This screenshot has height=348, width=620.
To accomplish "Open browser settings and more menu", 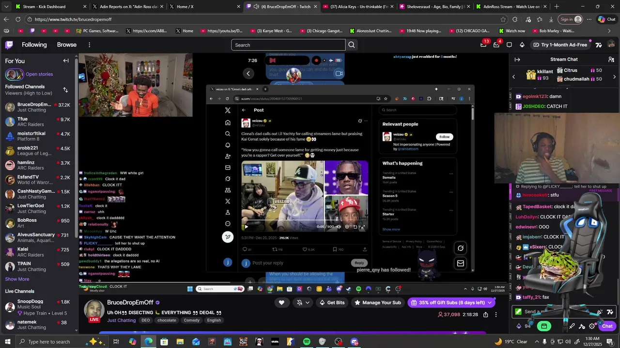I will [589, 19].
